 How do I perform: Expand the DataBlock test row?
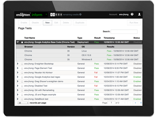point(17,99)
